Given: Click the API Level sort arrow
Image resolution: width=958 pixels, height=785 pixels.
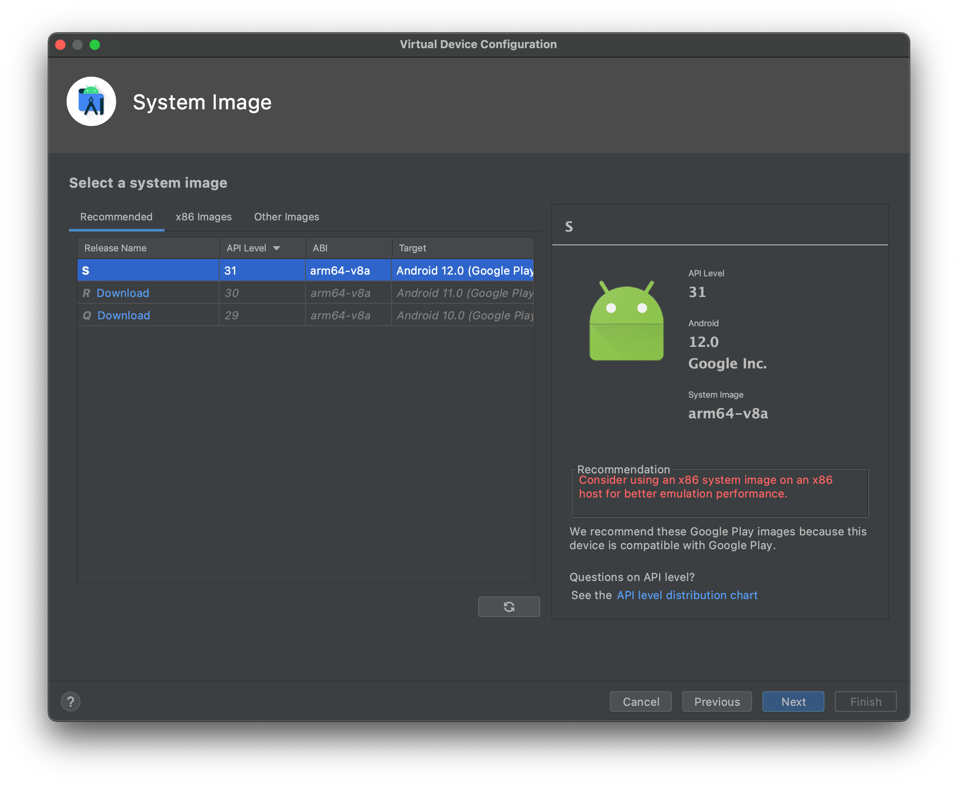Looking at the screenshot, I should click(277, 248).
